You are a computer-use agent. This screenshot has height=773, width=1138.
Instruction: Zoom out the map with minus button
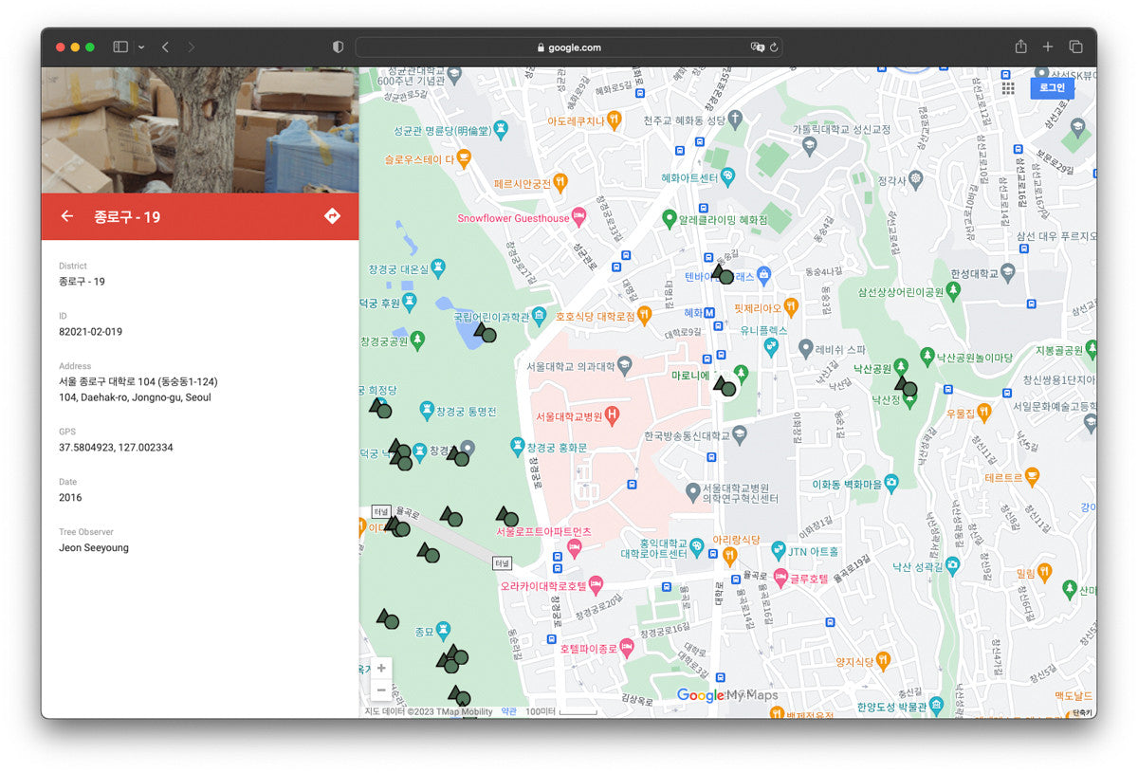(380, 690)
